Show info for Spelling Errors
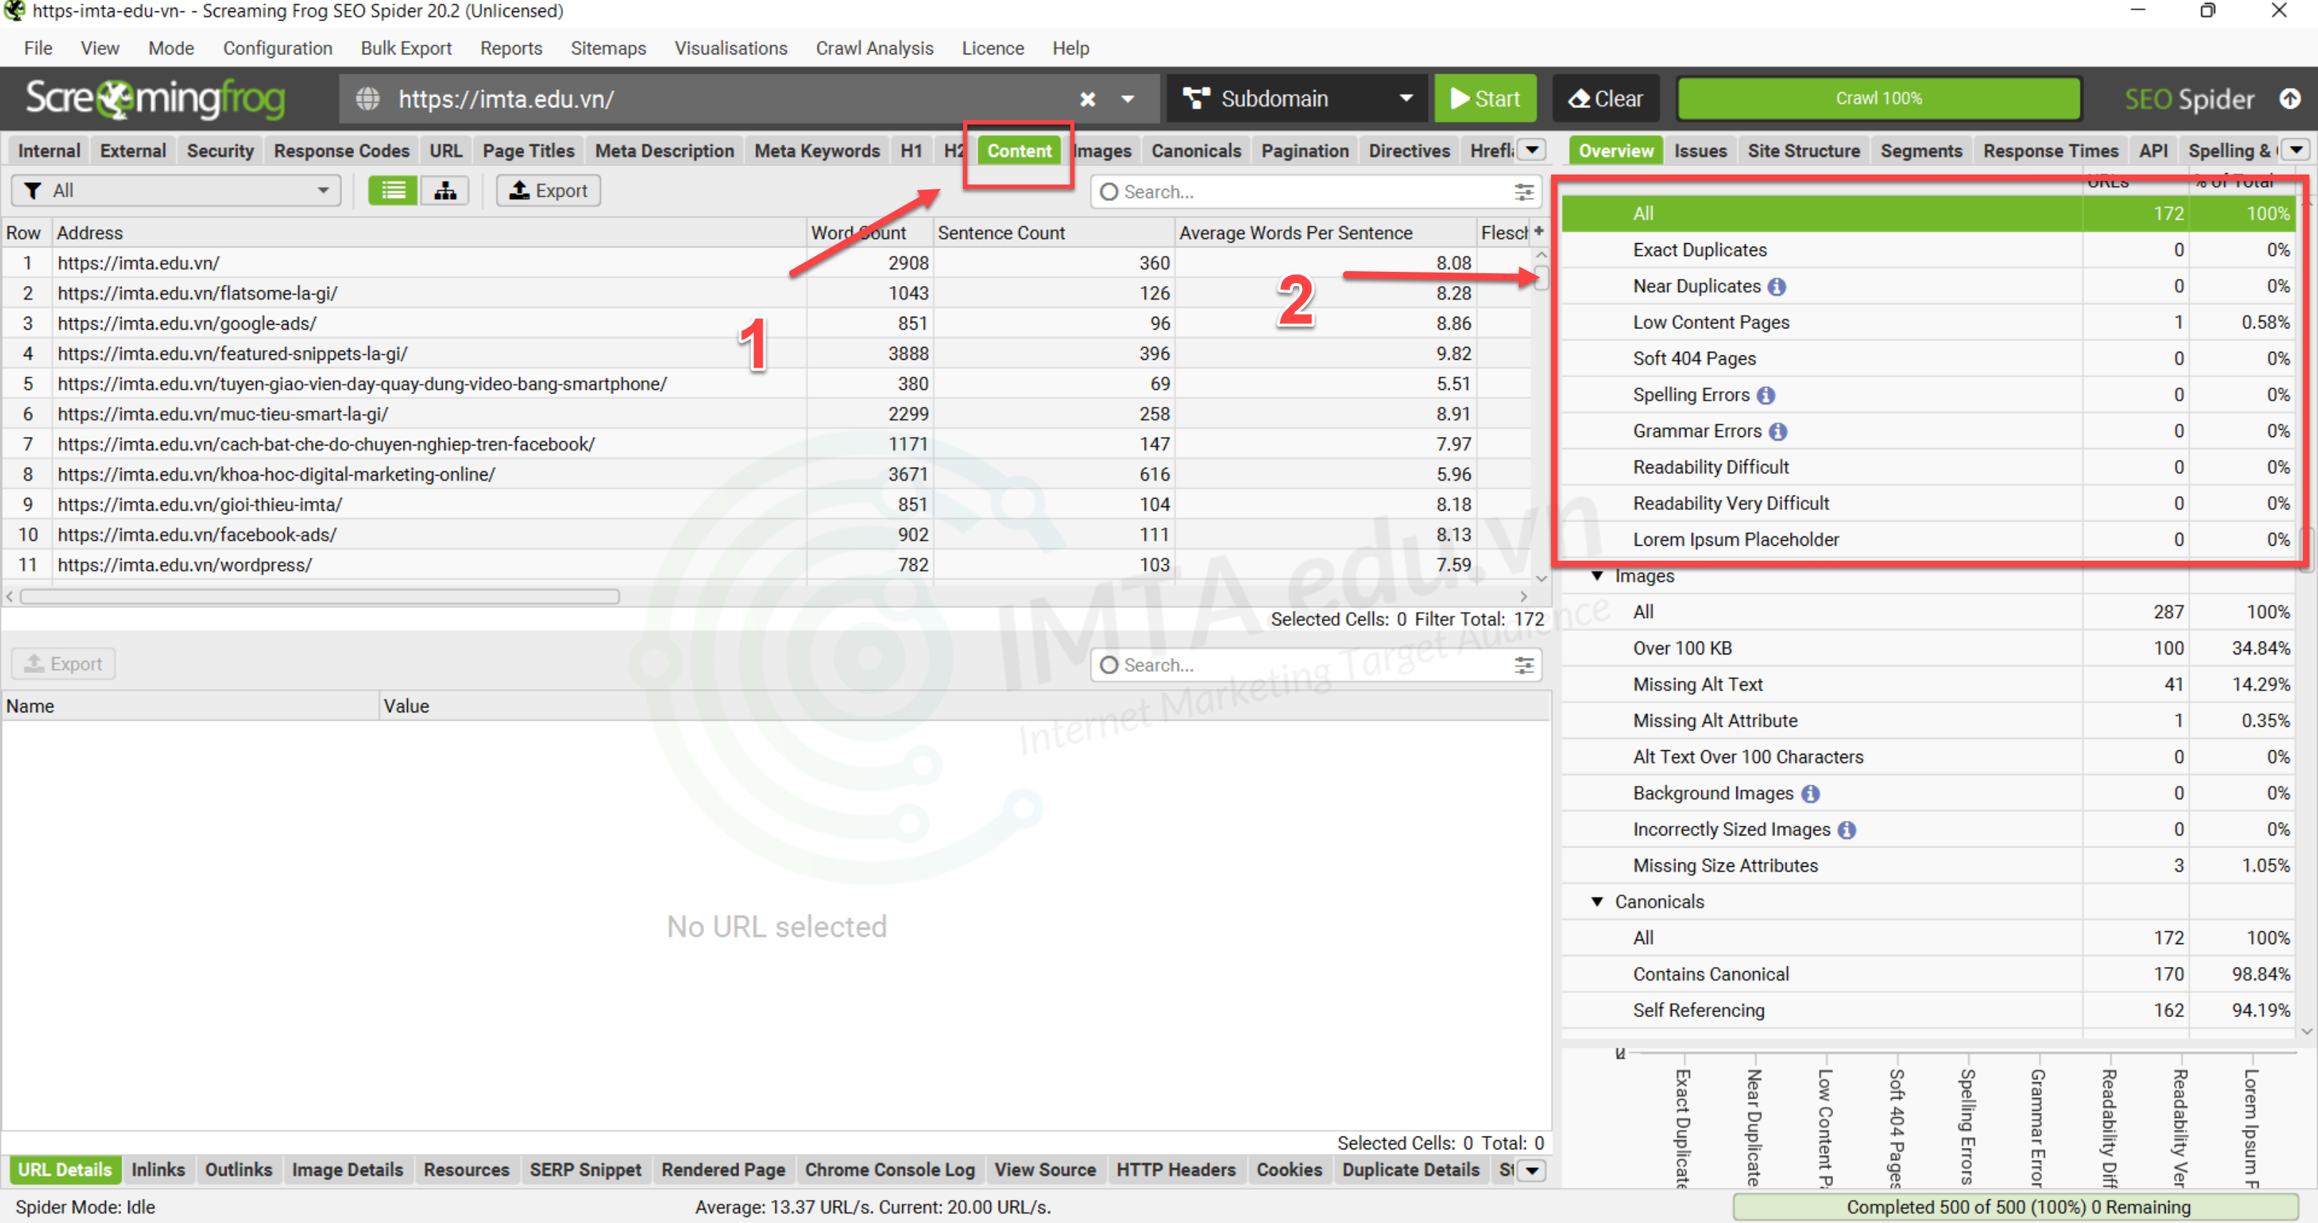 [1766, 395]
